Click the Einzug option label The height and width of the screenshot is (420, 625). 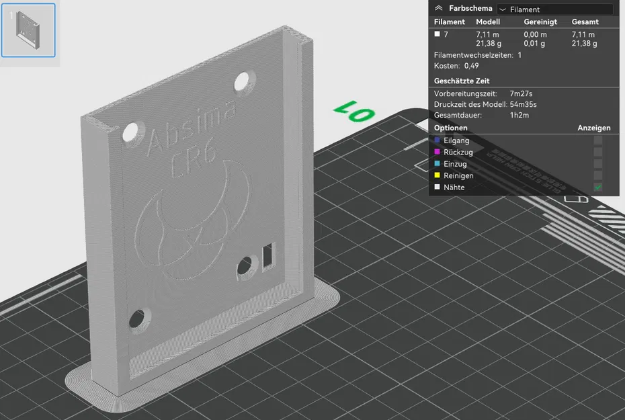[455, 164]
